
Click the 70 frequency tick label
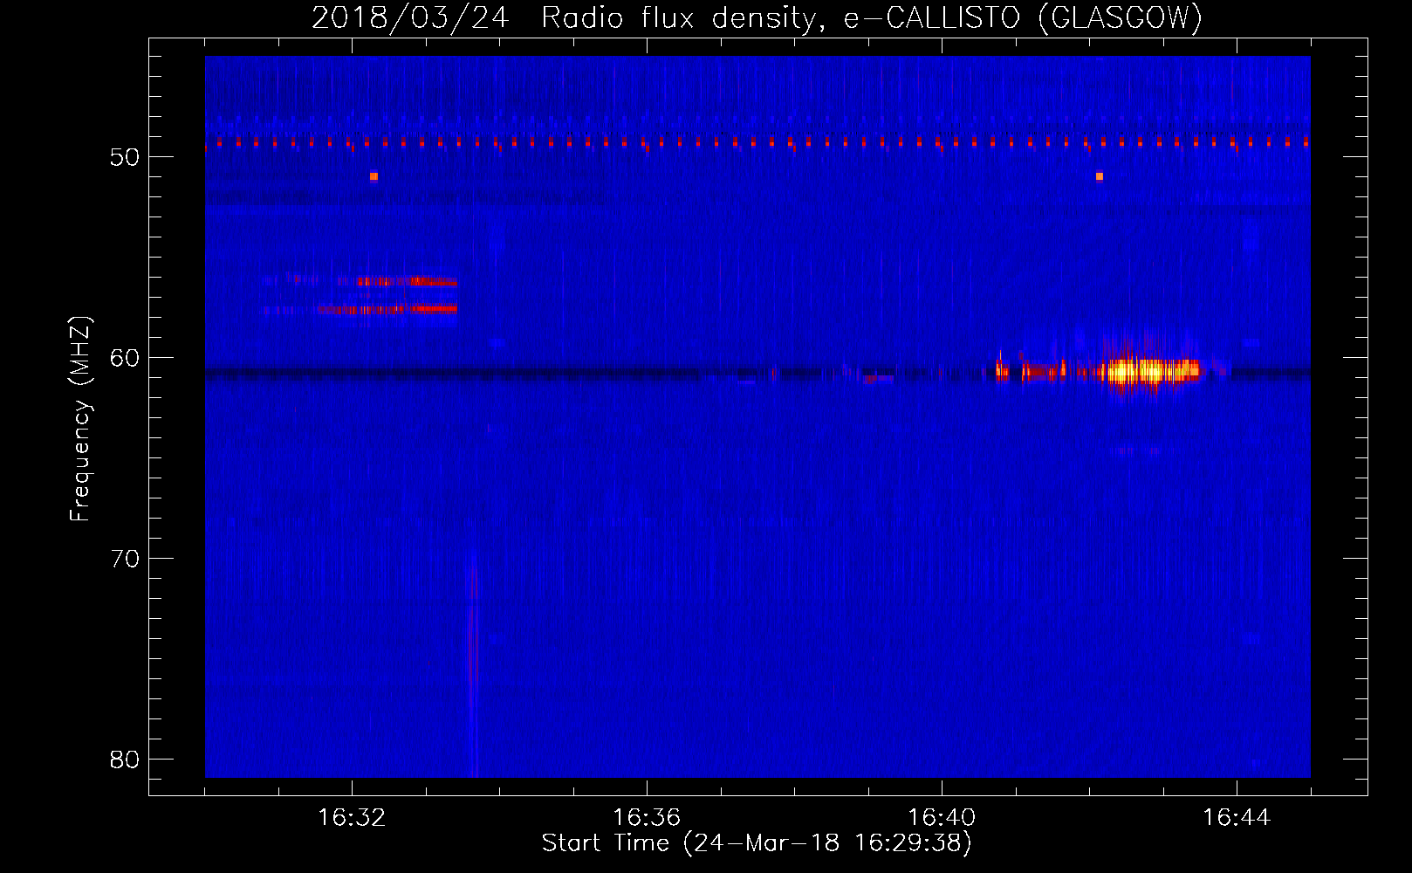(125, 559)
